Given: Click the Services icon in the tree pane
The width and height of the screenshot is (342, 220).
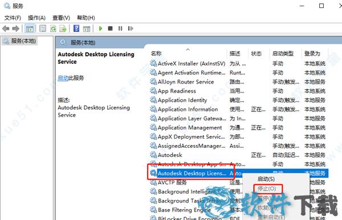Looking at the screenshot, I should (x=6, y=41).
